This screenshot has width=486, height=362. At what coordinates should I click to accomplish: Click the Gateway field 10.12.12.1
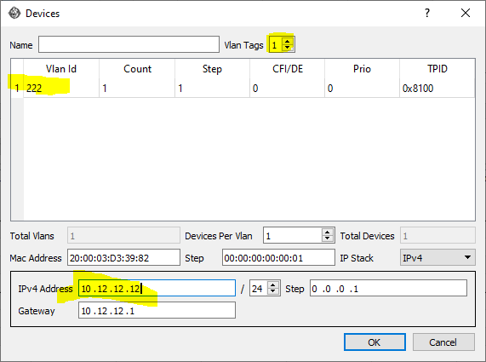coord(157,311)
